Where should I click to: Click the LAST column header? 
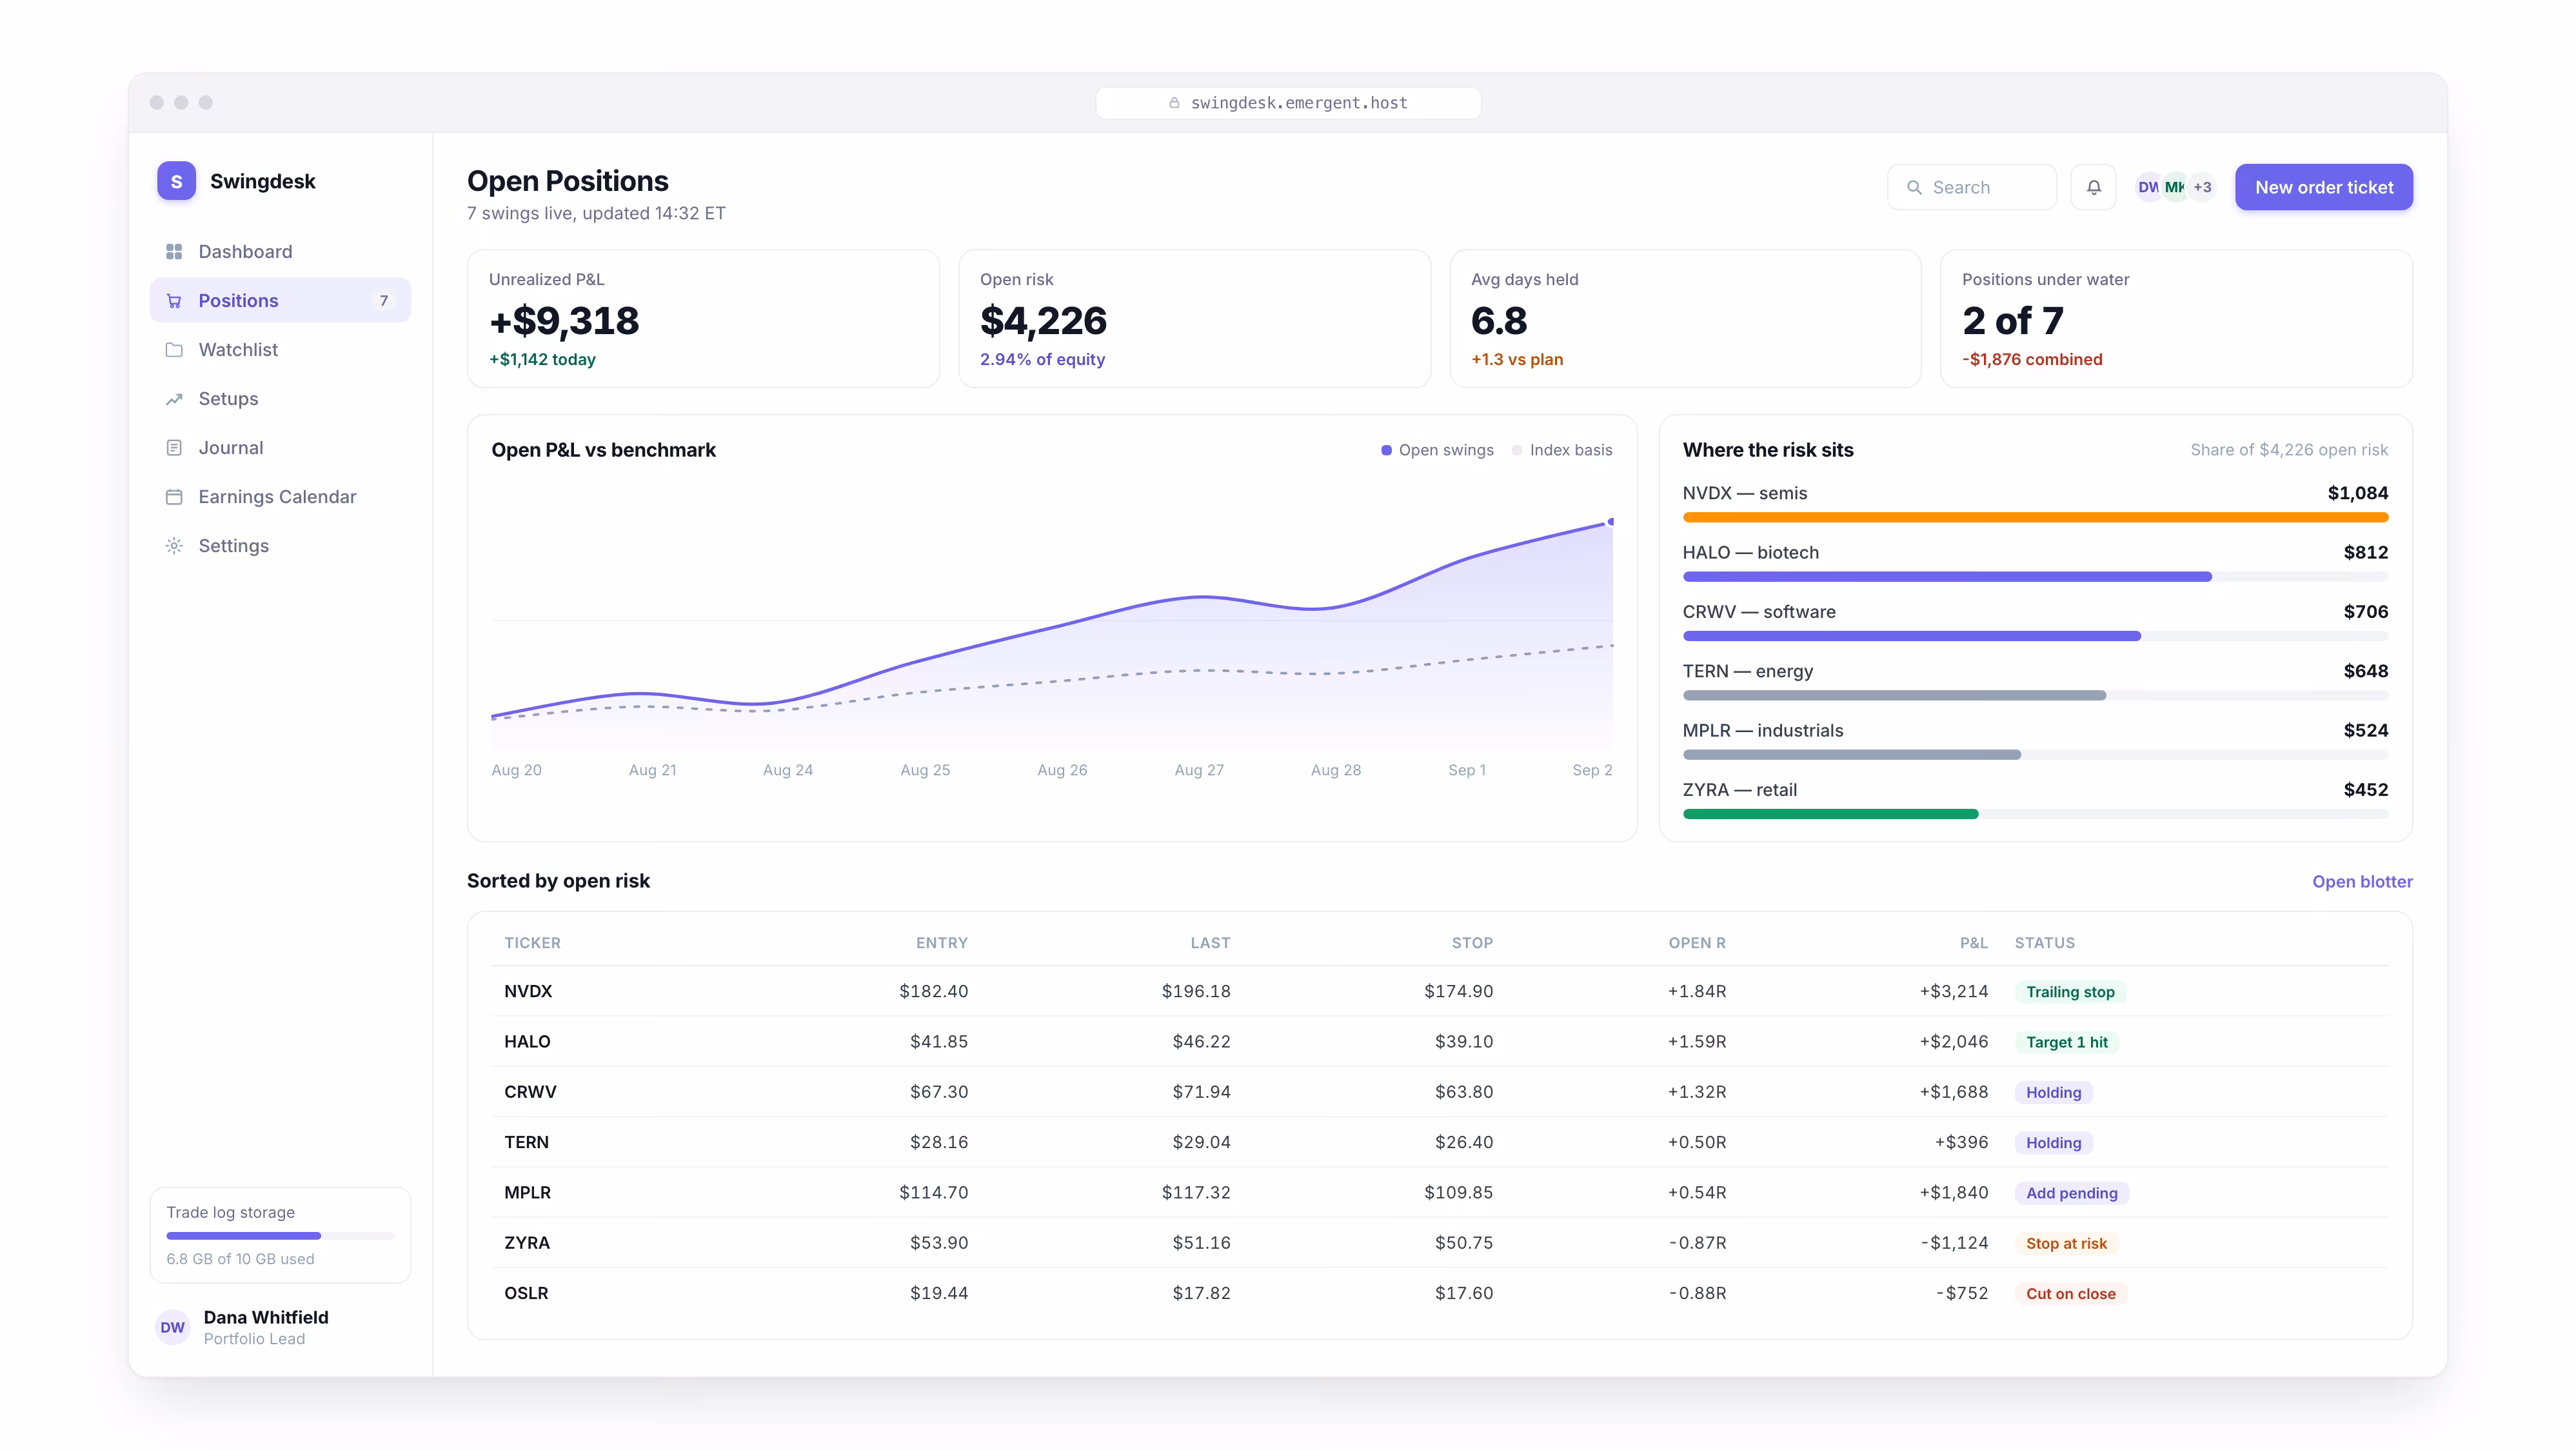pos(1210,943)
